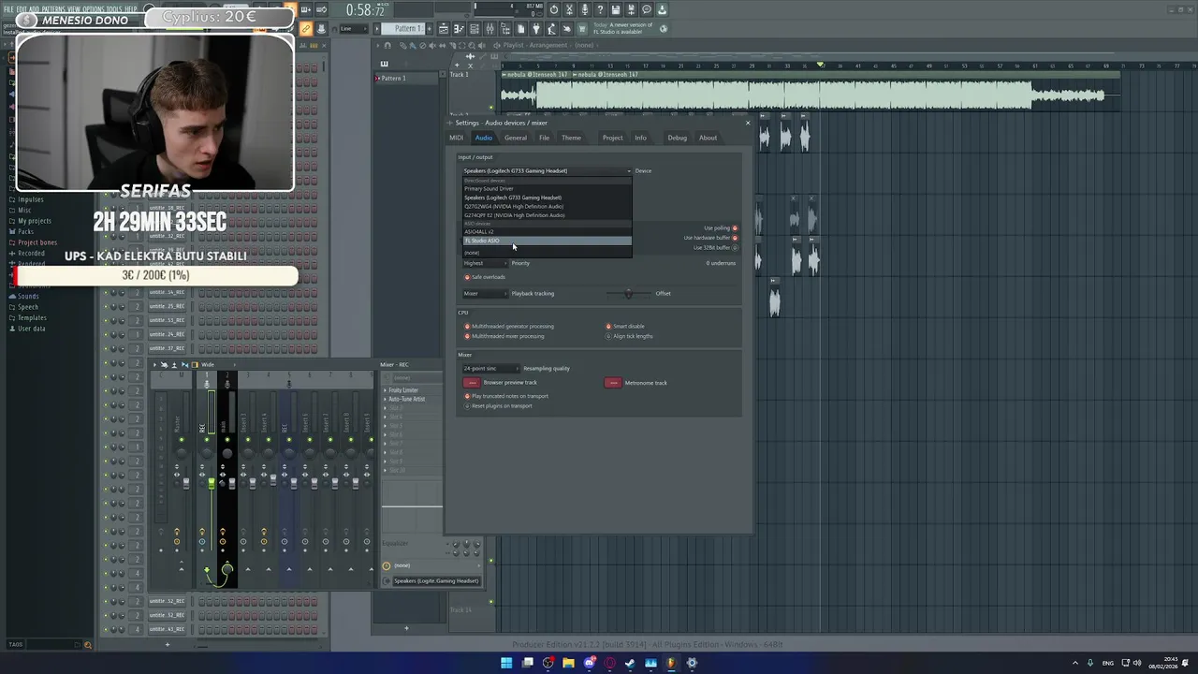The width and height of the screenshot is (1198, 674).
Task: Toggle Multithreaded mixer processing
Action: 467,336
